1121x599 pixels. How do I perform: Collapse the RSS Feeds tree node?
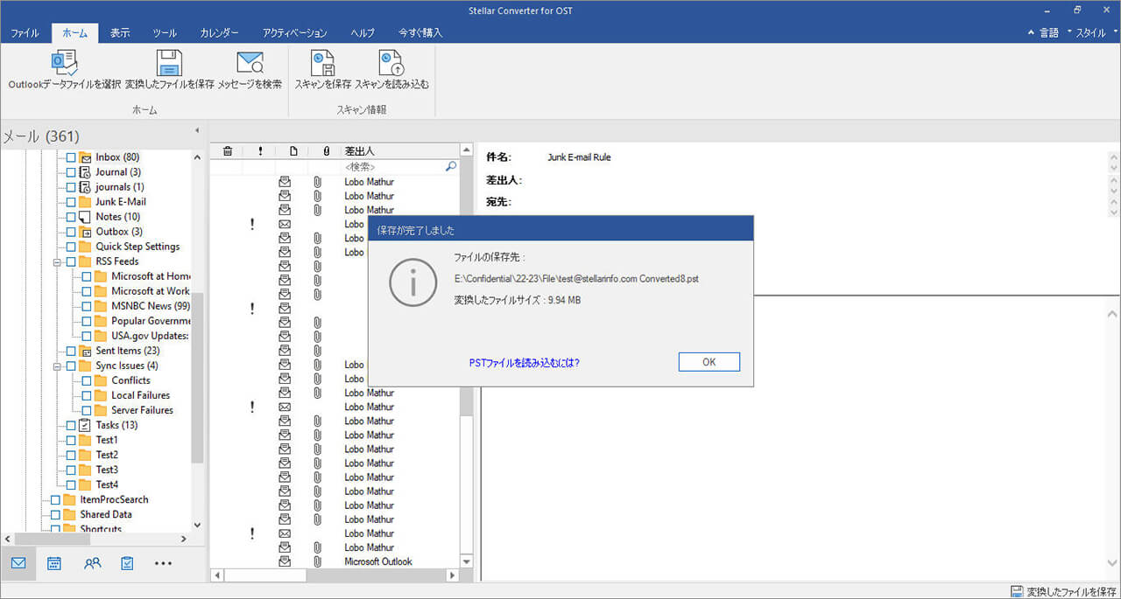pos(58,261)
